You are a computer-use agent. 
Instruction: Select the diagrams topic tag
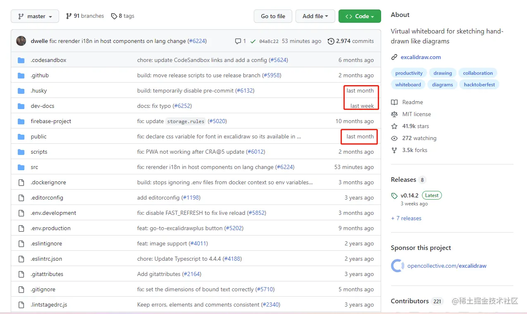click(x=442, y=85)
